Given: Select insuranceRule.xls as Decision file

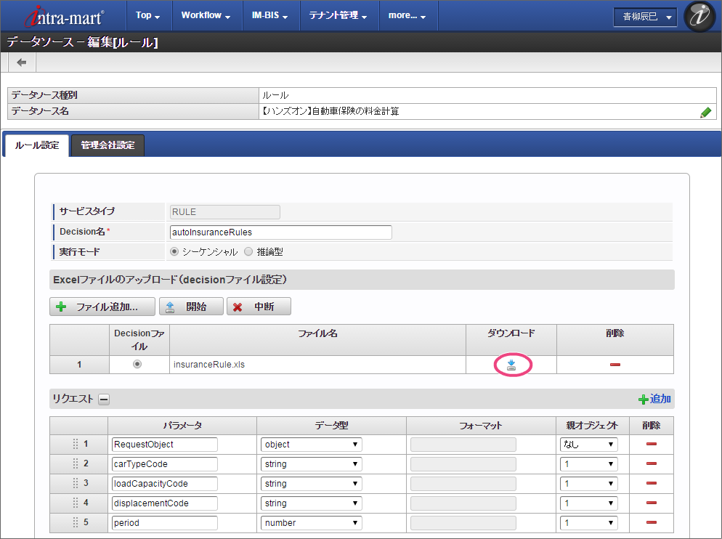Looking at the screenshot, I should [x=138, y=365].
